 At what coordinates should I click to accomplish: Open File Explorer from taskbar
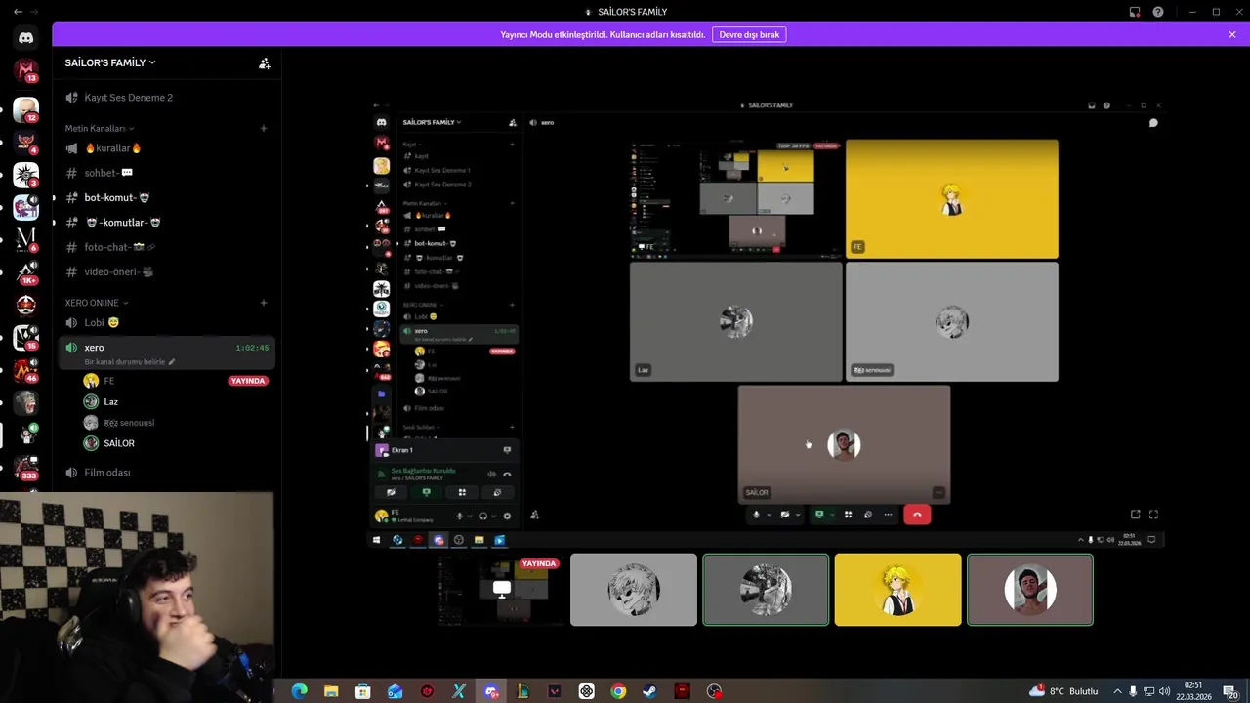pyautogui.click(x=331, y=691)
